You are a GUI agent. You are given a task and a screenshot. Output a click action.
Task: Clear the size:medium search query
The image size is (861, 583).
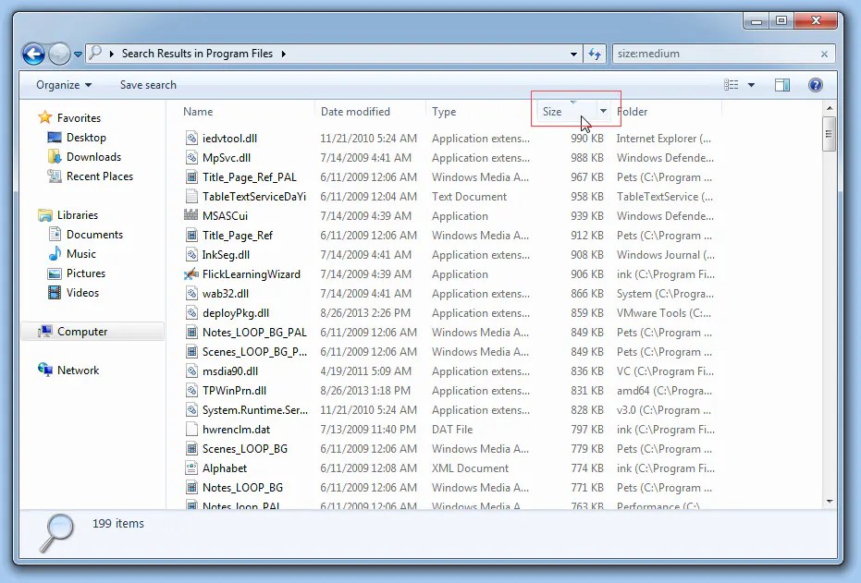(x=825, y=54)
